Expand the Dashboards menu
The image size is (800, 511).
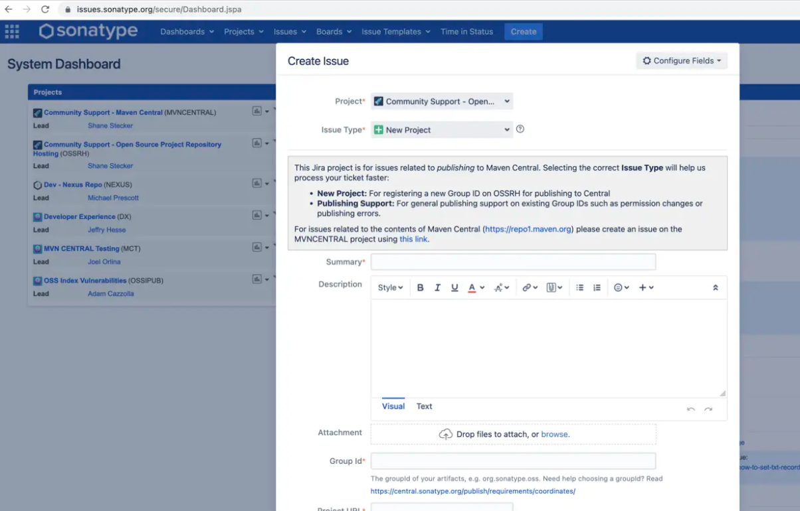(187, 31)
